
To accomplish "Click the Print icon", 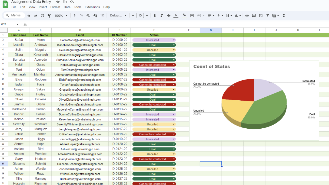I will (x=42, y=16).
